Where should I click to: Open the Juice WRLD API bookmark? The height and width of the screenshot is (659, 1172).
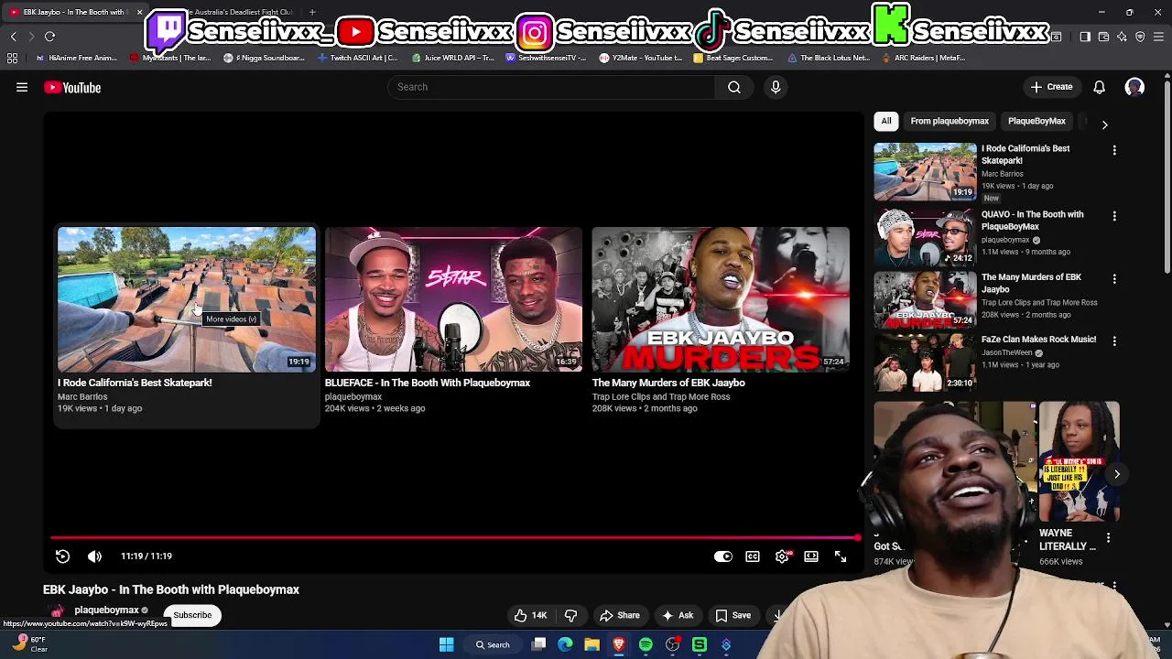453,58
